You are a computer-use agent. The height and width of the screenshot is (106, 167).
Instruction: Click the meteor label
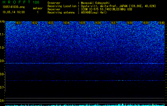(38, 8)
